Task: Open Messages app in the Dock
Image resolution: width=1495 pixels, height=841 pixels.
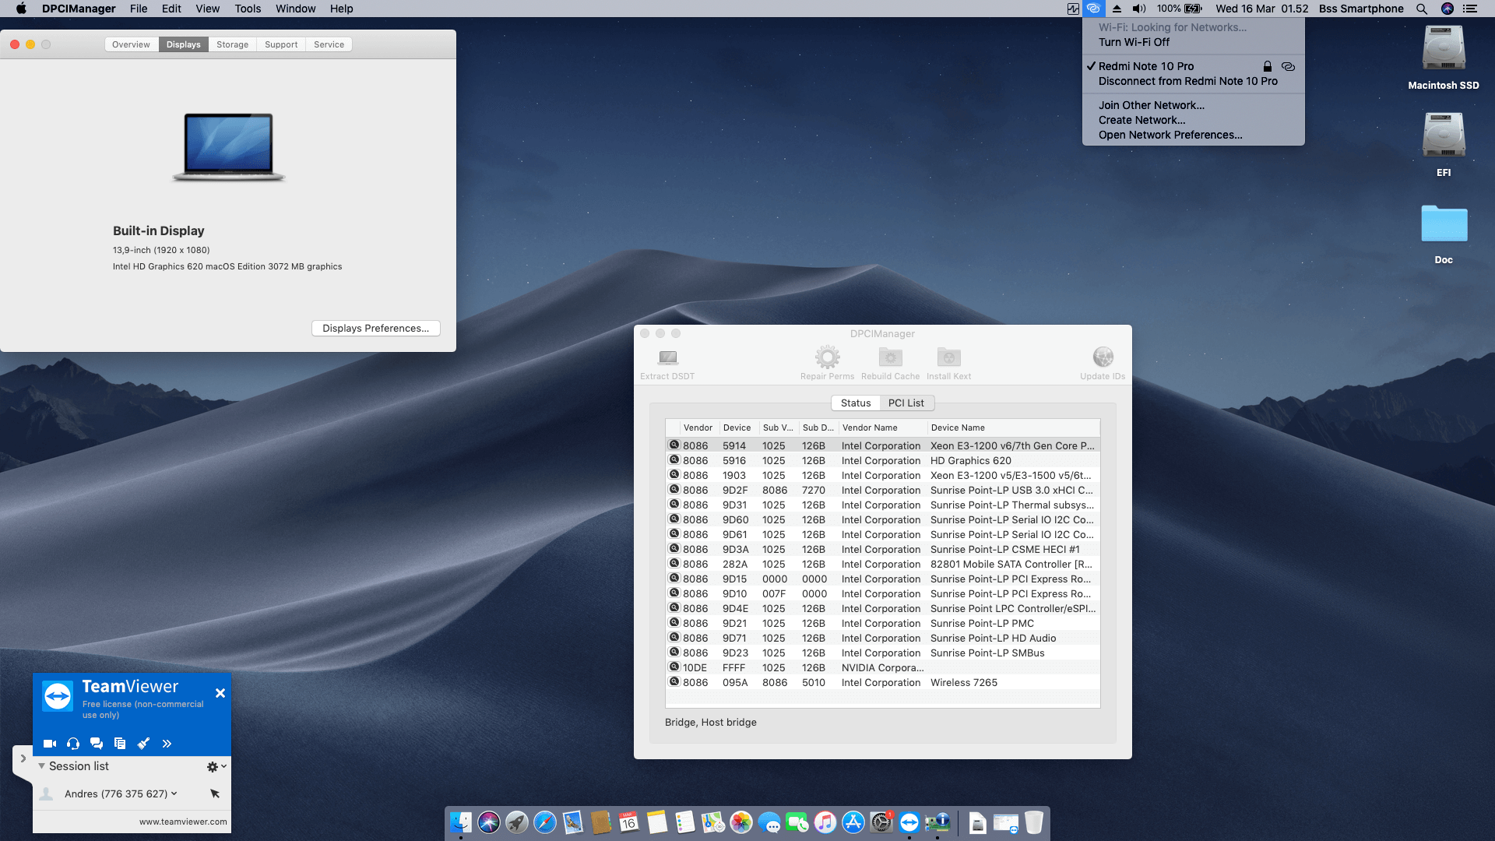Action: pyautogui.click(x=769, y=822)
